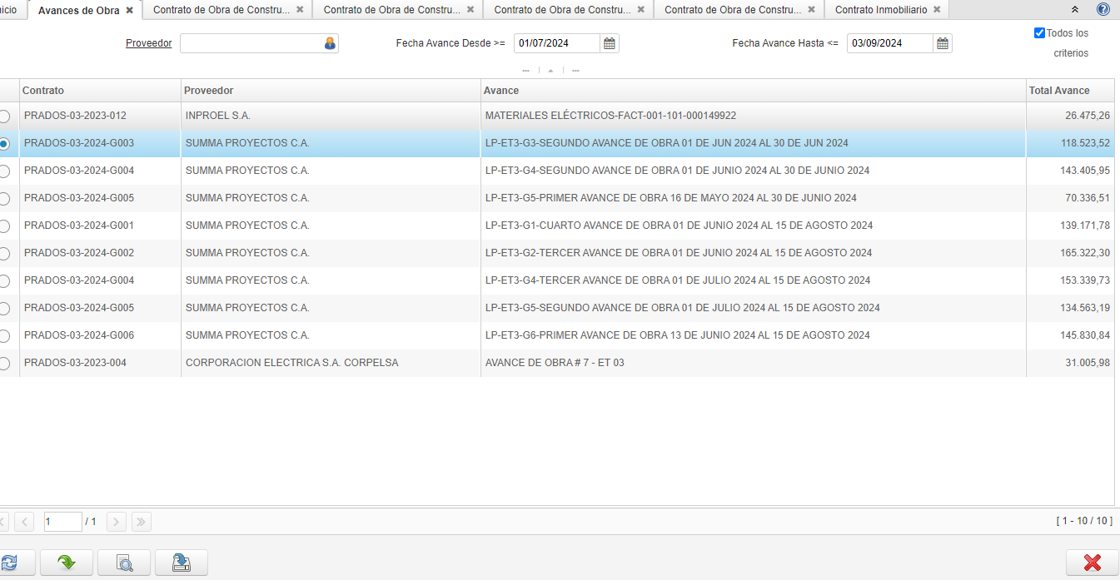Image resolution: width=1120 pixels, height=580 pixels.
Task: Open the document magnifier report button
Action: pyautogui.click(x=124, y=563)
